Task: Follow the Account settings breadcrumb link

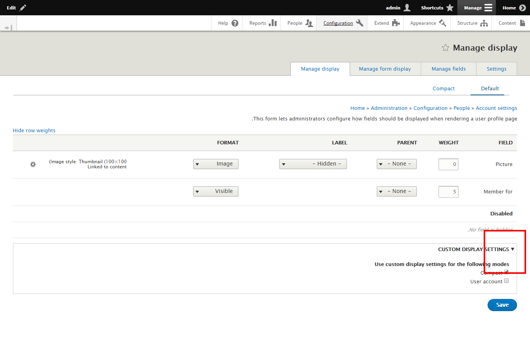Action: coord(496,108)
